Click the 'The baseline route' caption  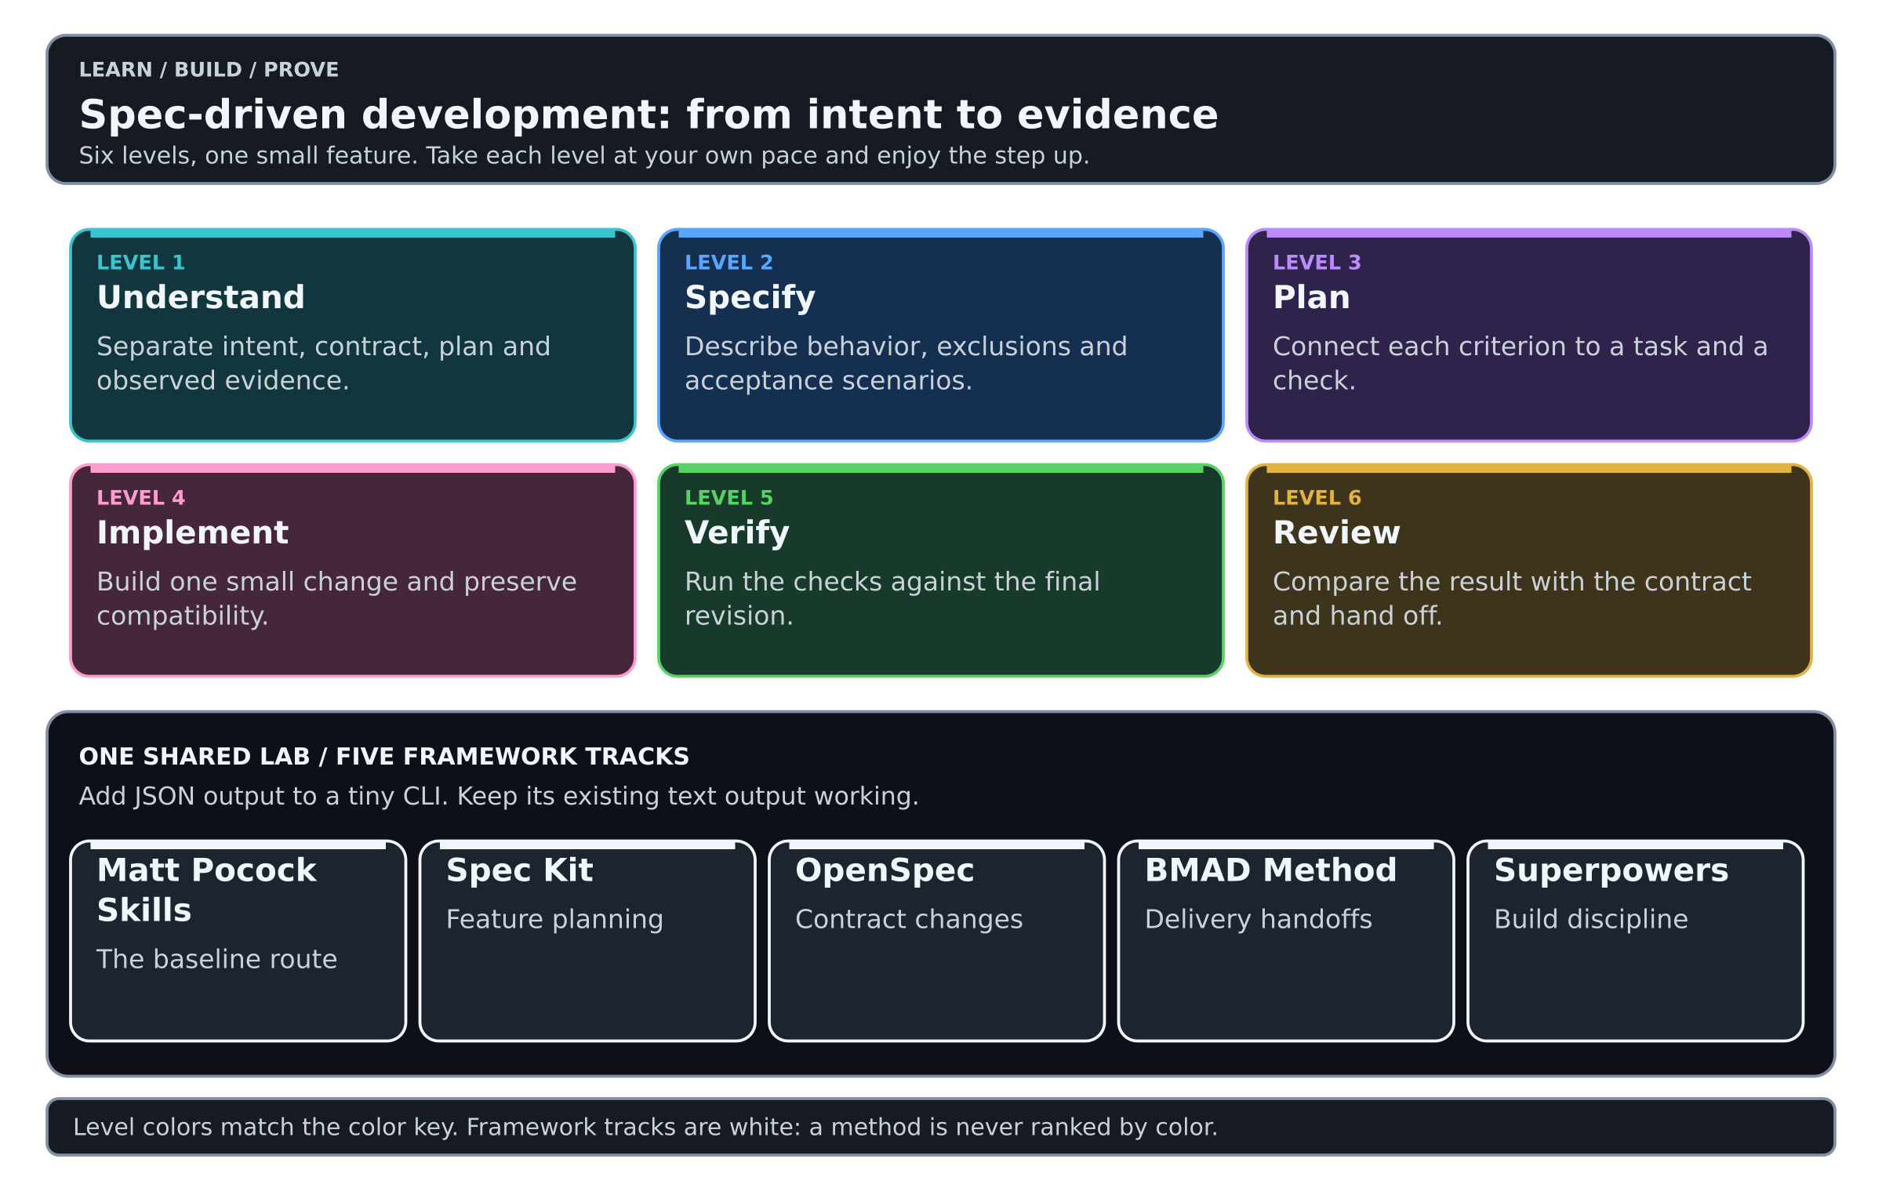point(216,959)
